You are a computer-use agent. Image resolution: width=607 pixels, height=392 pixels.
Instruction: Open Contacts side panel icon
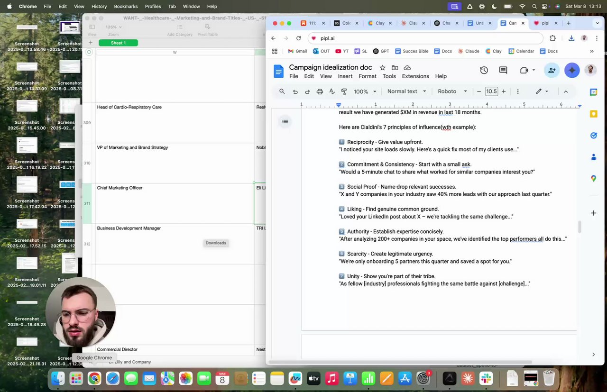pyautogui.click(x=593, y=157)
